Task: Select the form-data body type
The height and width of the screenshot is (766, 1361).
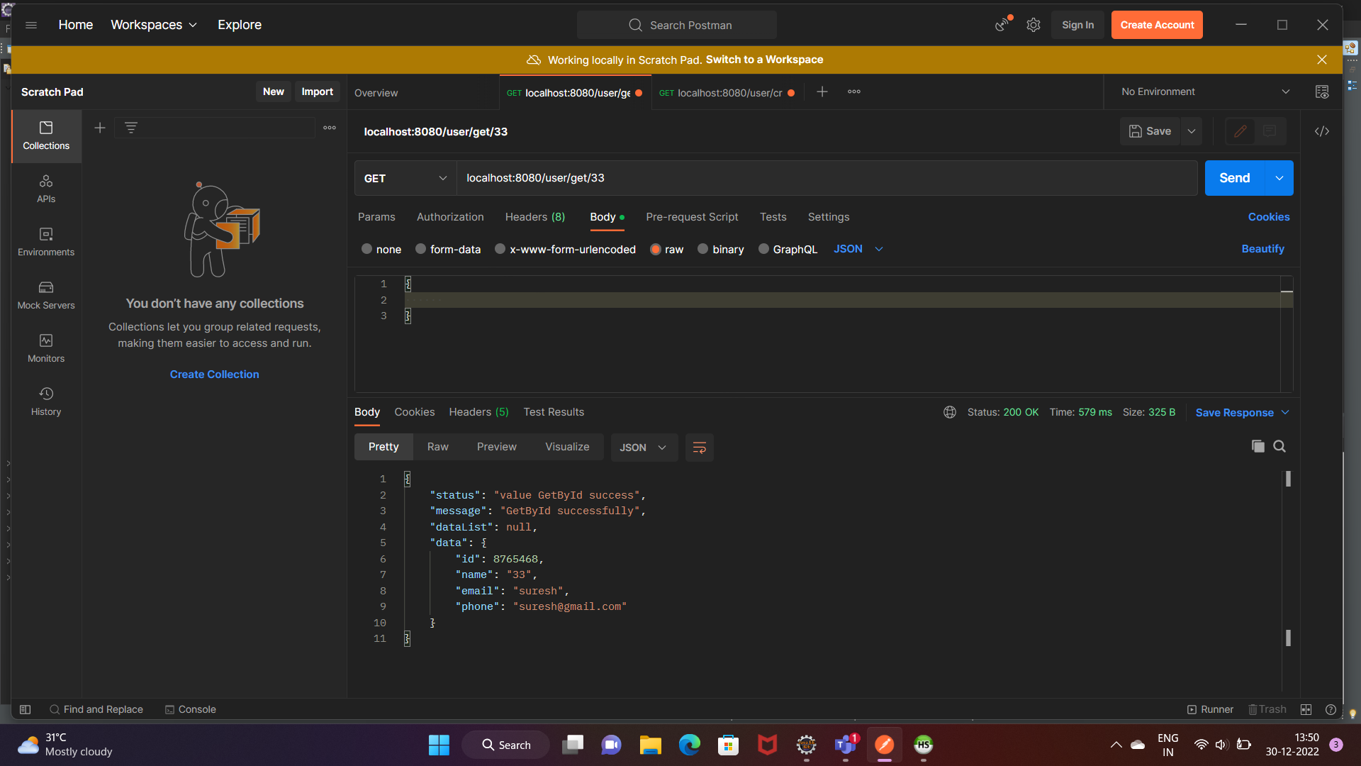Action: (448, 249)
